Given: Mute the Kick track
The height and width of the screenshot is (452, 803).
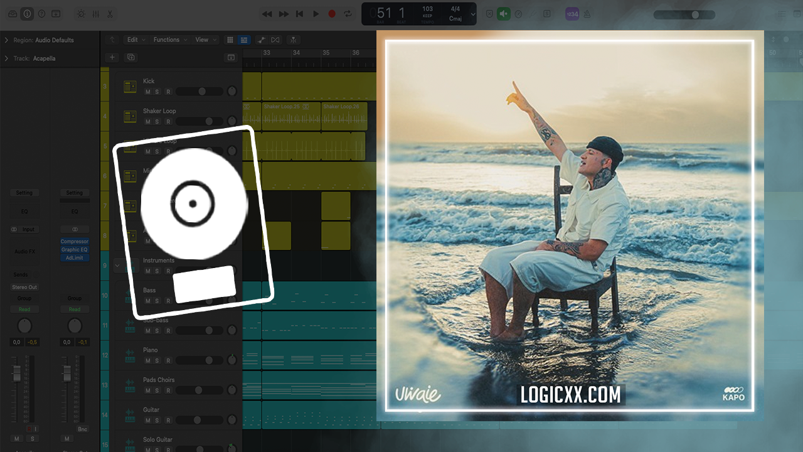Looking at the screenshot, I should click(148, 92).
